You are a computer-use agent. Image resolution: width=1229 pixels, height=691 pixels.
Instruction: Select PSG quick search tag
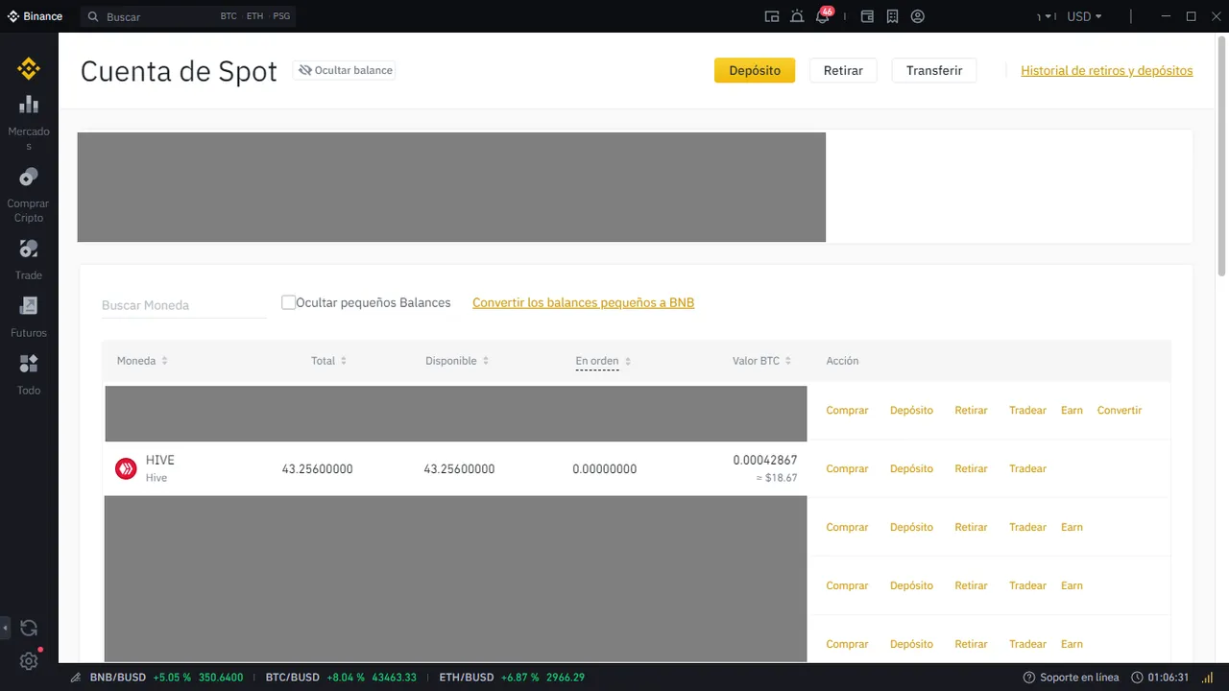(x=281, y=16)
